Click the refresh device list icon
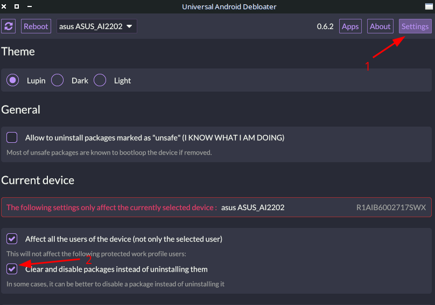Viewport: 435px width, 305px height. coord(8,26)
